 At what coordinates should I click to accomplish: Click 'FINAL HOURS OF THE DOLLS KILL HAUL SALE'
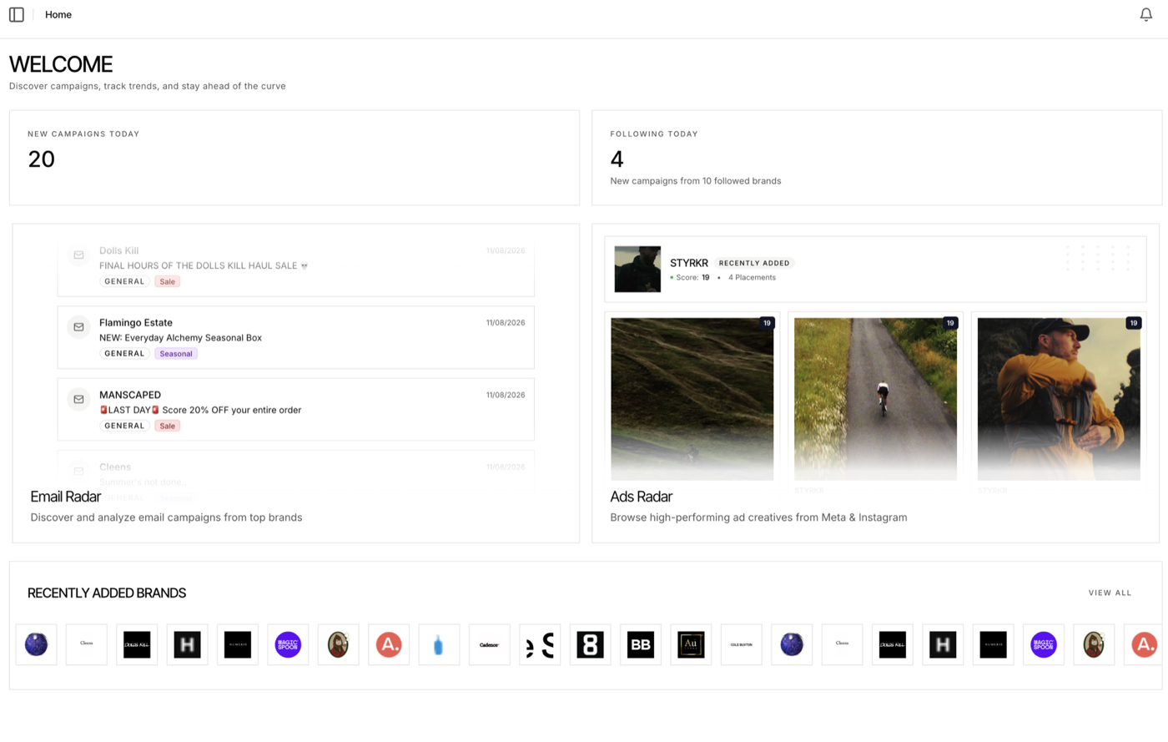click(x=204, y=265)
